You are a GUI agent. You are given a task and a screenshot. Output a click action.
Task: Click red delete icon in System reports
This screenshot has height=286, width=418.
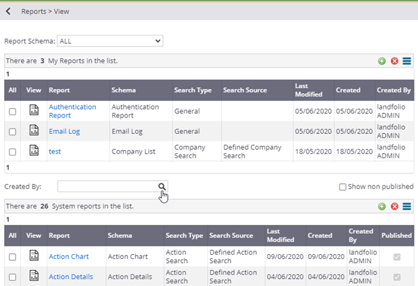point(394,206)
